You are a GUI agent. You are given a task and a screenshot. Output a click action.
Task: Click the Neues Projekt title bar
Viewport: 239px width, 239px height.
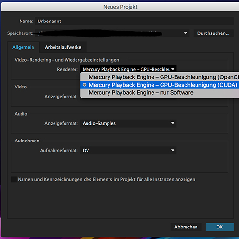point(120,7)
